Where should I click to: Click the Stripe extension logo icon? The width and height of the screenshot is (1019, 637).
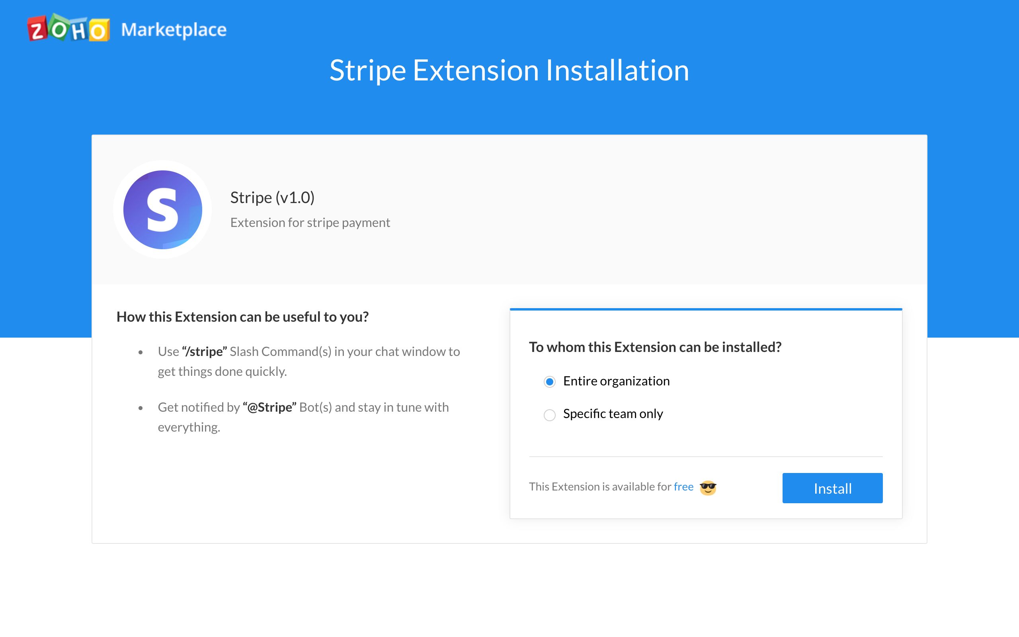point(162,209)
